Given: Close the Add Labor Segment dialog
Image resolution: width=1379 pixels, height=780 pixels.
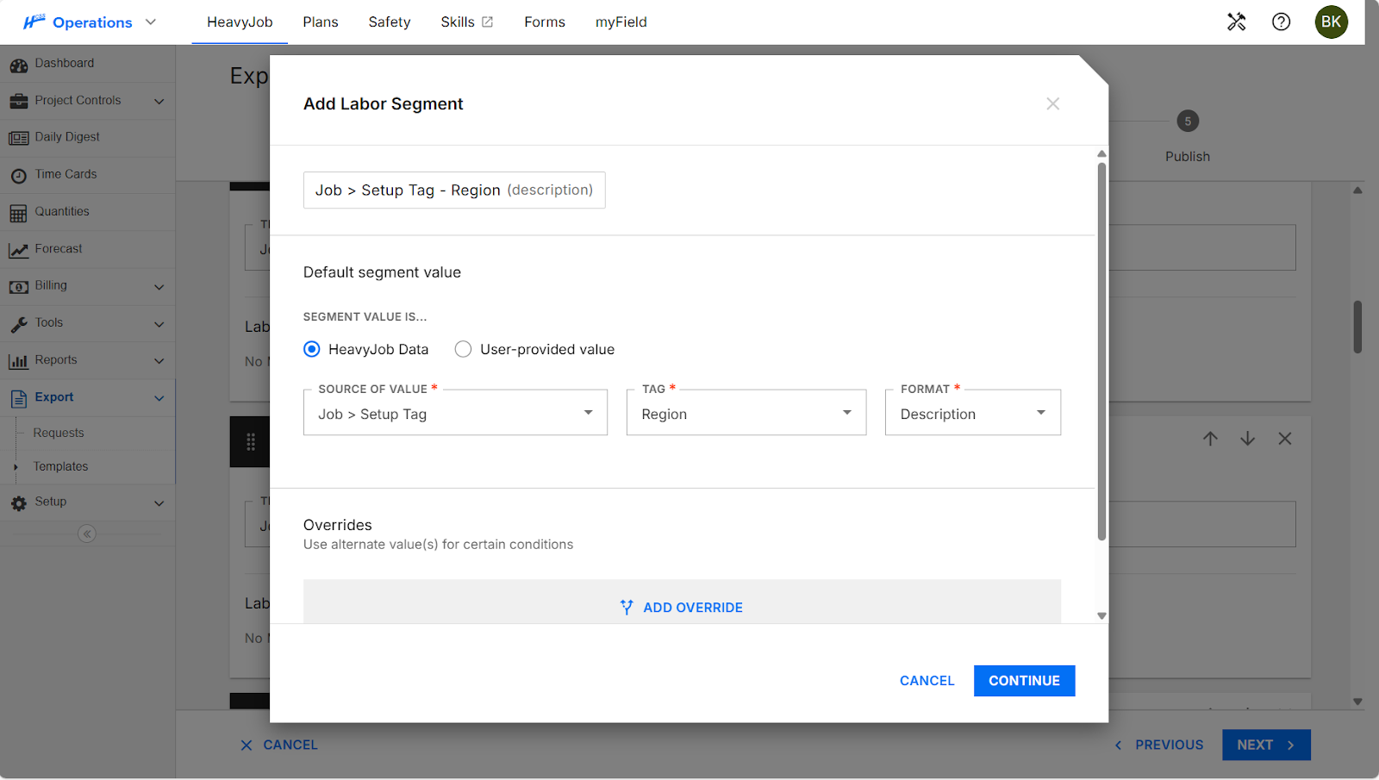Looking at the screenshot, I should click(1052, 103).
